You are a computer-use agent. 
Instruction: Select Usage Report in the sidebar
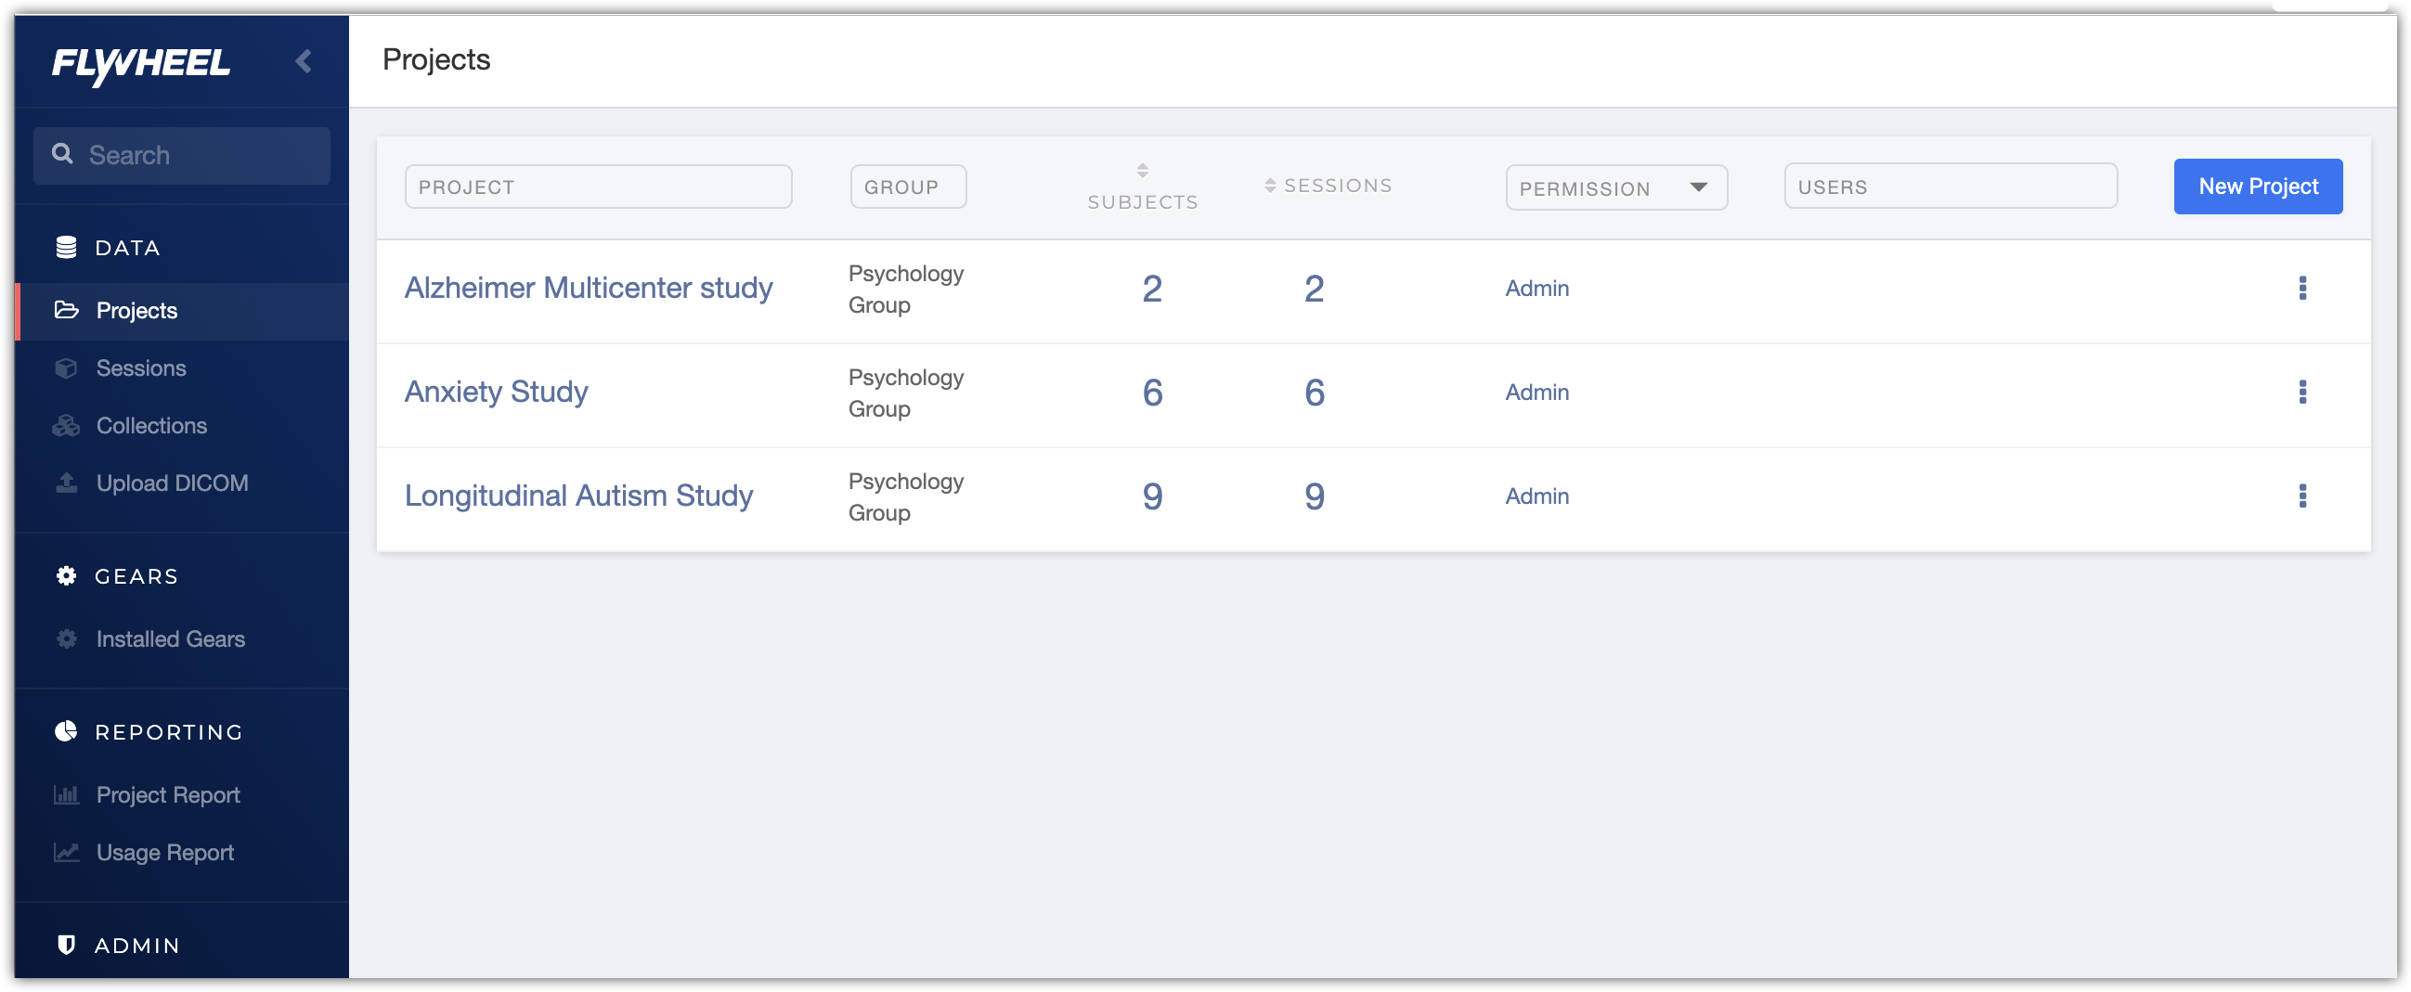coord(164,853)
